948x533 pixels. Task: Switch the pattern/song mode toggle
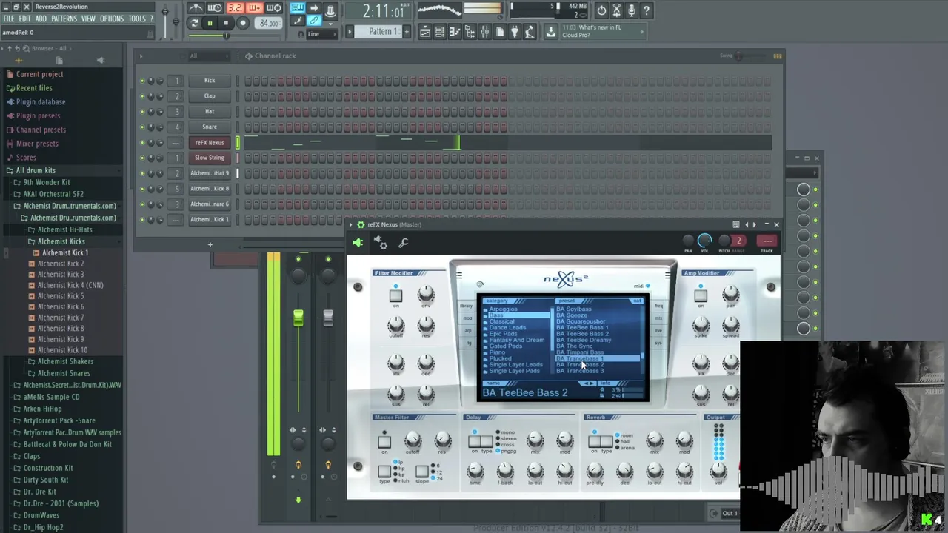pyautogui.click(x=194, y=23)
